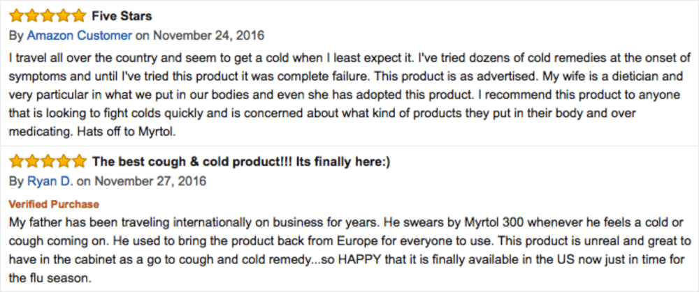Click the fifth star of Ryan D.'s review rating
The image size is (699, 292).
pos(78,162)
